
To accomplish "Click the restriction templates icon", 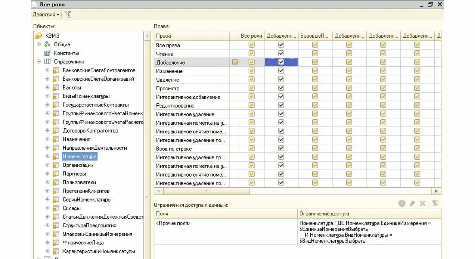I will click(435, 203).
